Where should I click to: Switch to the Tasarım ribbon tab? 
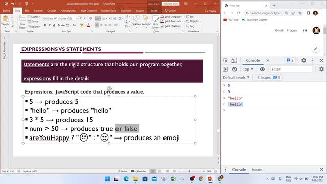[x=38, y=11]
